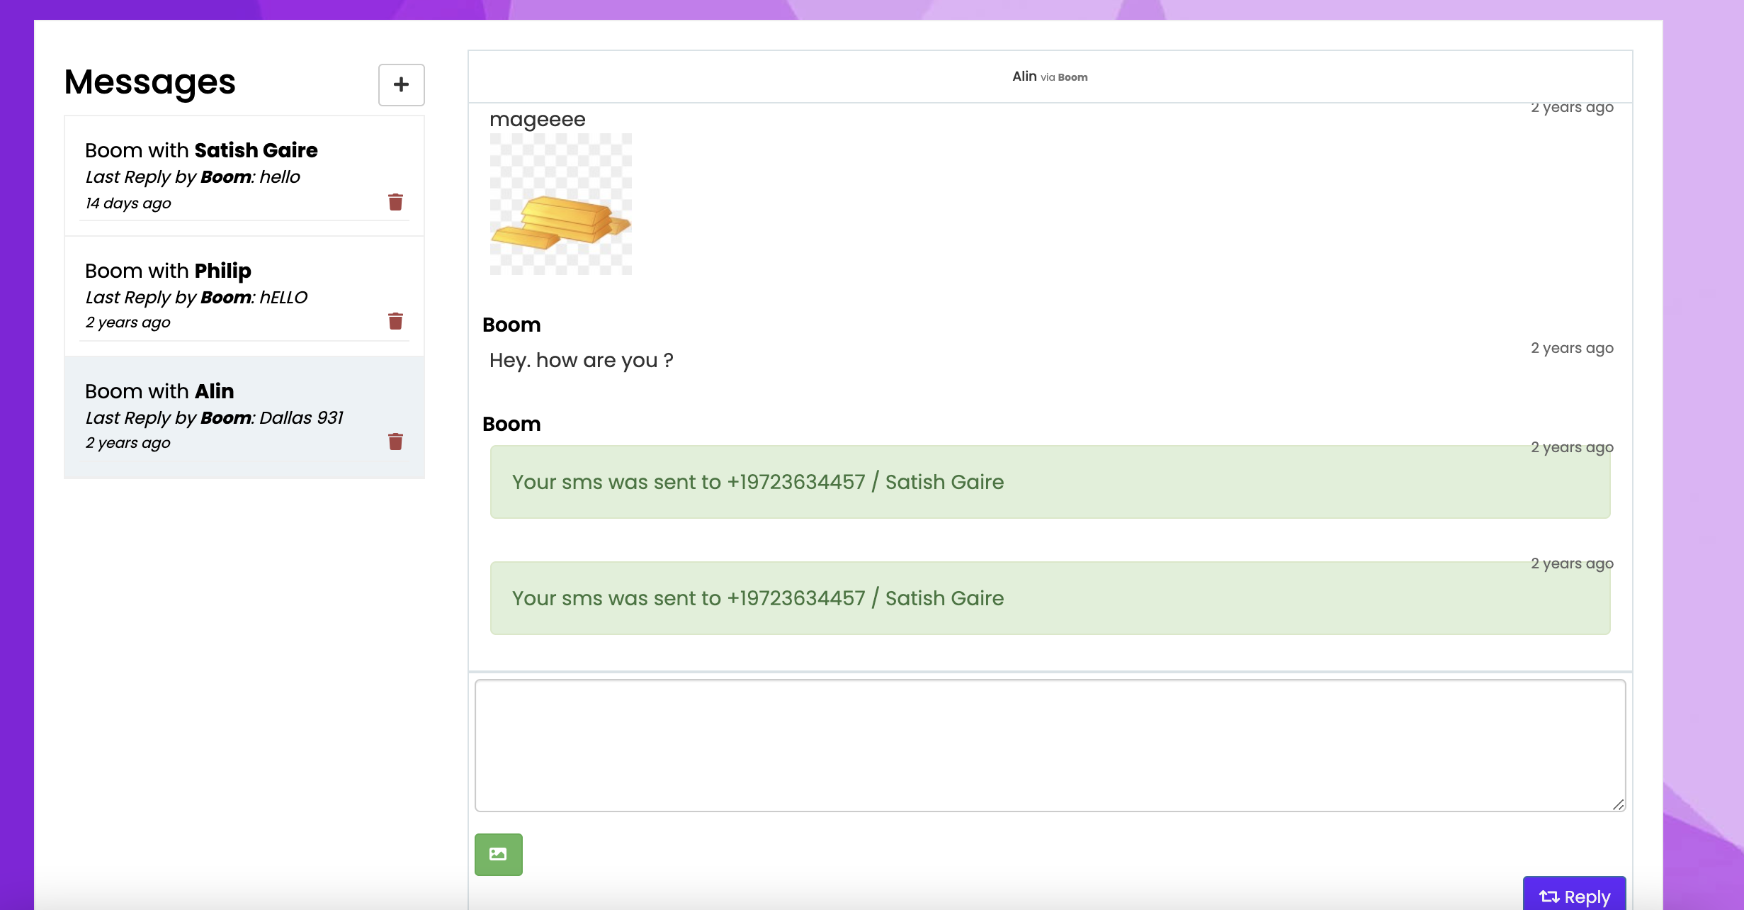The width and height of the screenshot is (1744, 910).
Task: Click the textarea resize handle corner
Action: click(1618, 804)
